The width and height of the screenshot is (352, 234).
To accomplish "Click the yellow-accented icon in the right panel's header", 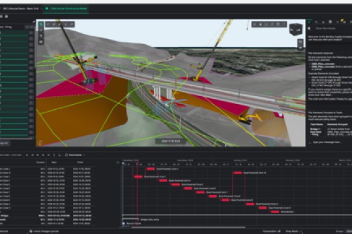I will pyautogui.click(x=342, y=21).
